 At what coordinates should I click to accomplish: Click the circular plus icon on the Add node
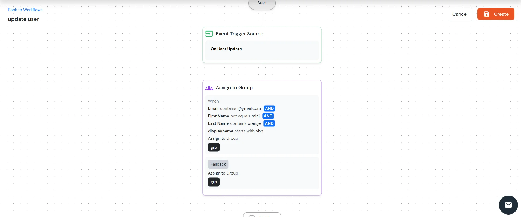coord(252,216)
